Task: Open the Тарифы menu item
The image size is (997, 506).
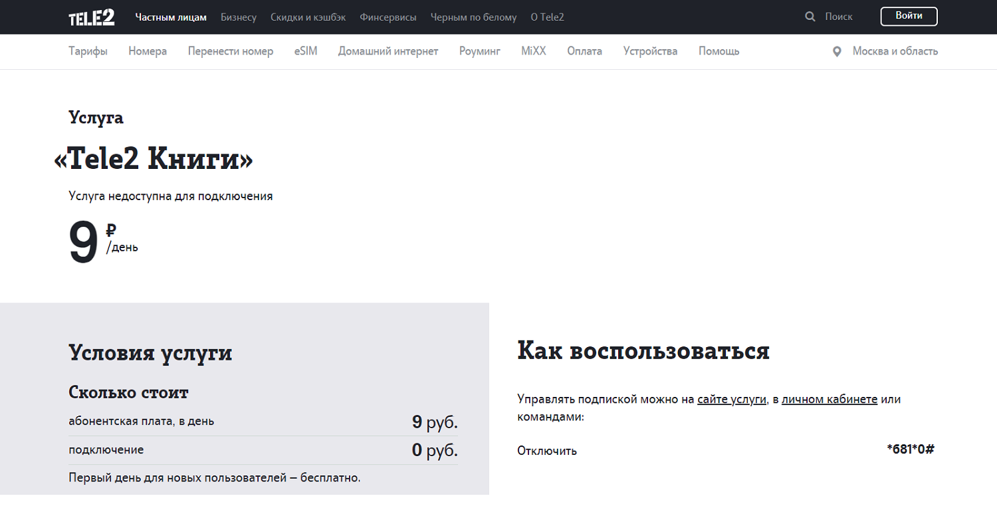Action: pyautogui.click(x=88, y=51)
